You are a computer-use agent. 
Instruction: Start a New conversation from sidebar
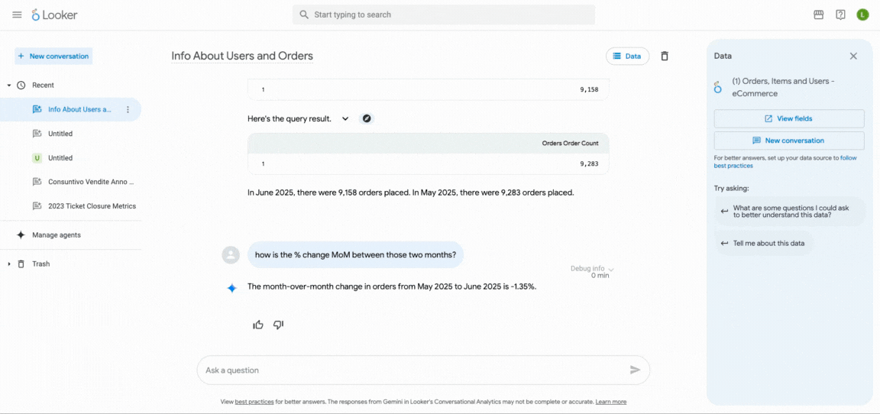pos(53,56)
